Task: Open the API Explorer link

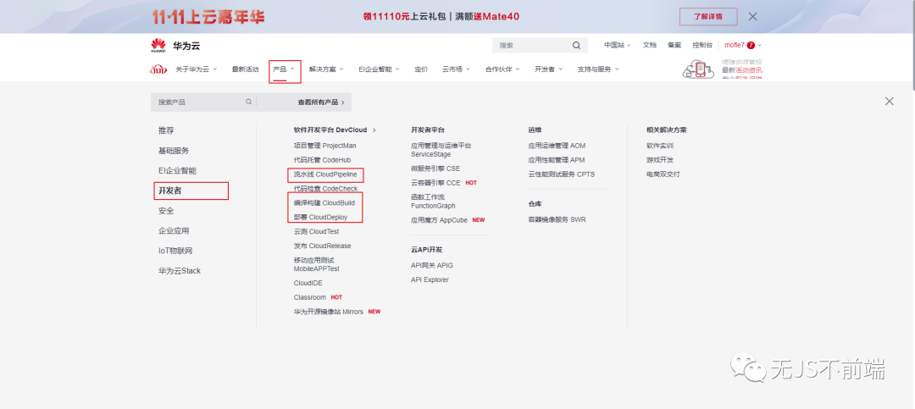Action: (x=430, y=279)
